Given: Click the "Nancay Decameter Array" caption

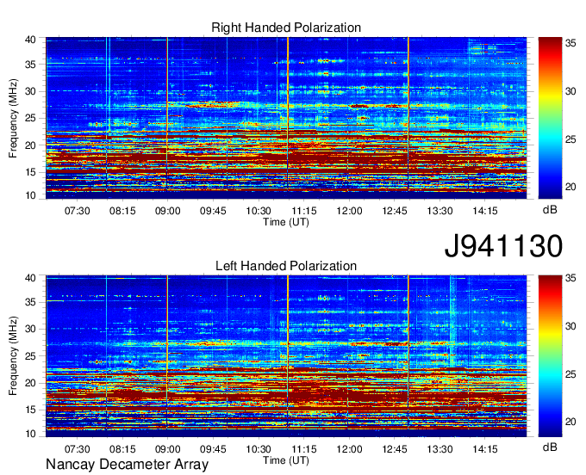Looking at the screenshot, I should [127, 465].
